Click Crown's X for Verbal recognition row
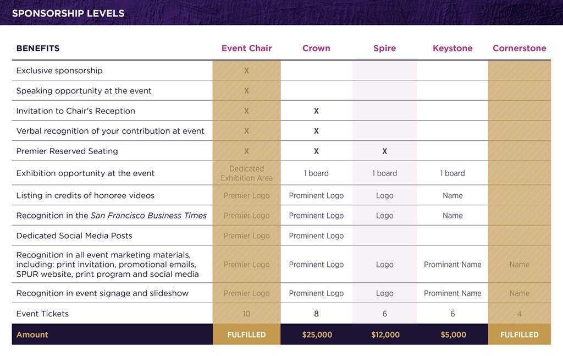This screenshot has width=563, height=356. pyautogui.click(x=316, y=131)
